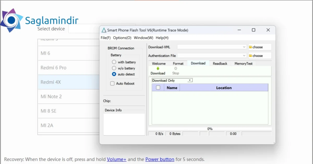Expand the Download-XML dropdown
This screenshot has height=164, width=313.
244,47
